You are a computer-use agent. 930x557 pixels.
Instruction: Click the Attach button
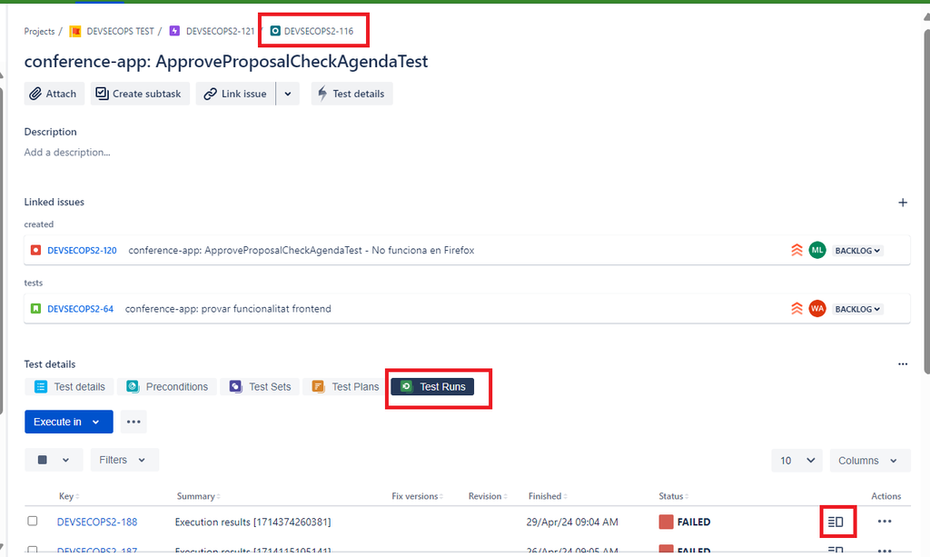pos(54,94)
